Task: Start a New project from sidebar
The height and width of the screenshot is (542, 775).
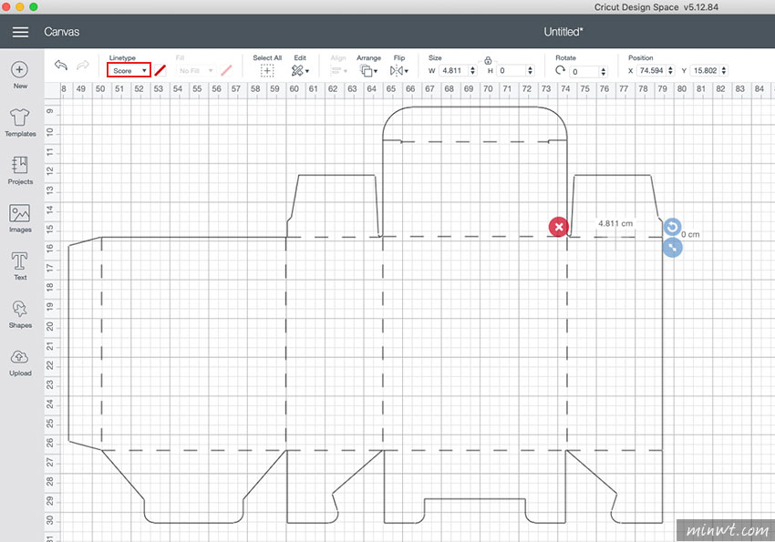Action: (x=20, y=75)
